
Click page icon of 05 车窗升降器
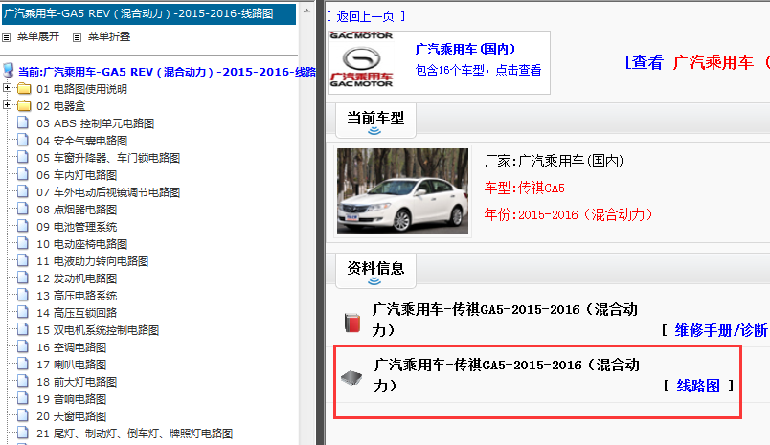click(23, 157)
